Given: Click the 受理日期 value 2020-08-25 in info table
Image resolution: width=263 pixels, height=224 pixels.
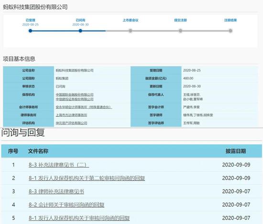Looking at the screenshot, I should pos(192,70).
